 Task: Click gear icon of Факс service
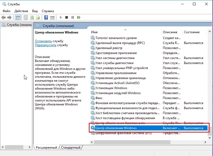(x=93, y=98)
